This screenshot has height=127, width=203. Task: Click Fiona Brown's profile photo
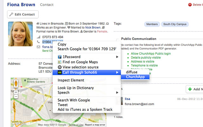click(x=20, y=34)
